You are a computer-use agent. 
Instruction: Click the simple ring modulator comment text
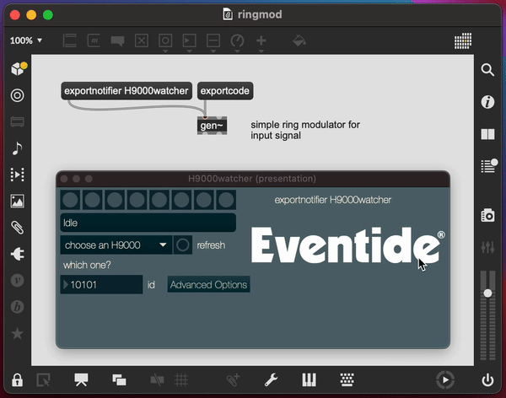(x=305, y=130)
